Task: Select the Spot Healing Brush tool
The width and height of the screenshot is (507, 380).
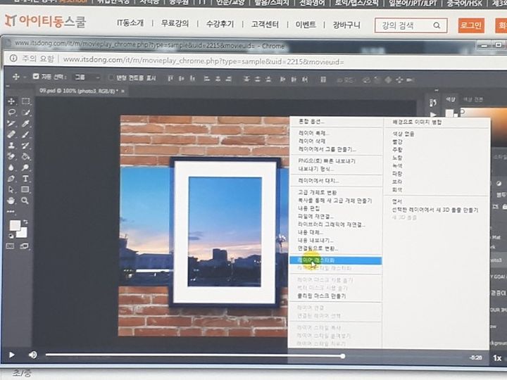Action: click(11, 134)
